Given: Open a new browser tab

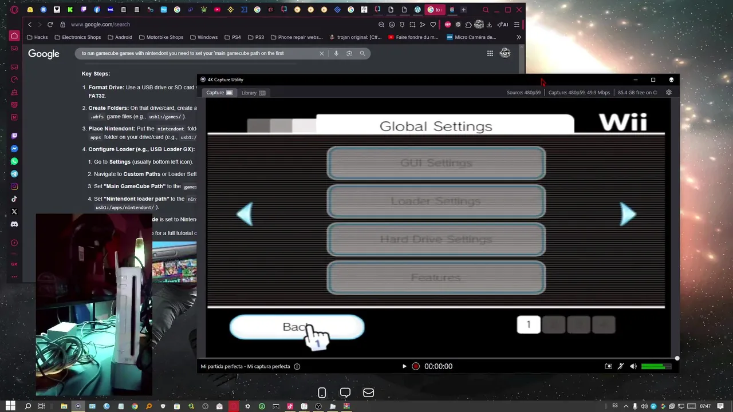Looking at the screenshot, I should 464,10.
